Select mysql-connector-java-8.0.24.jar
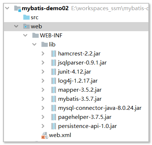152x145 pixels. [x=100, y=108]
